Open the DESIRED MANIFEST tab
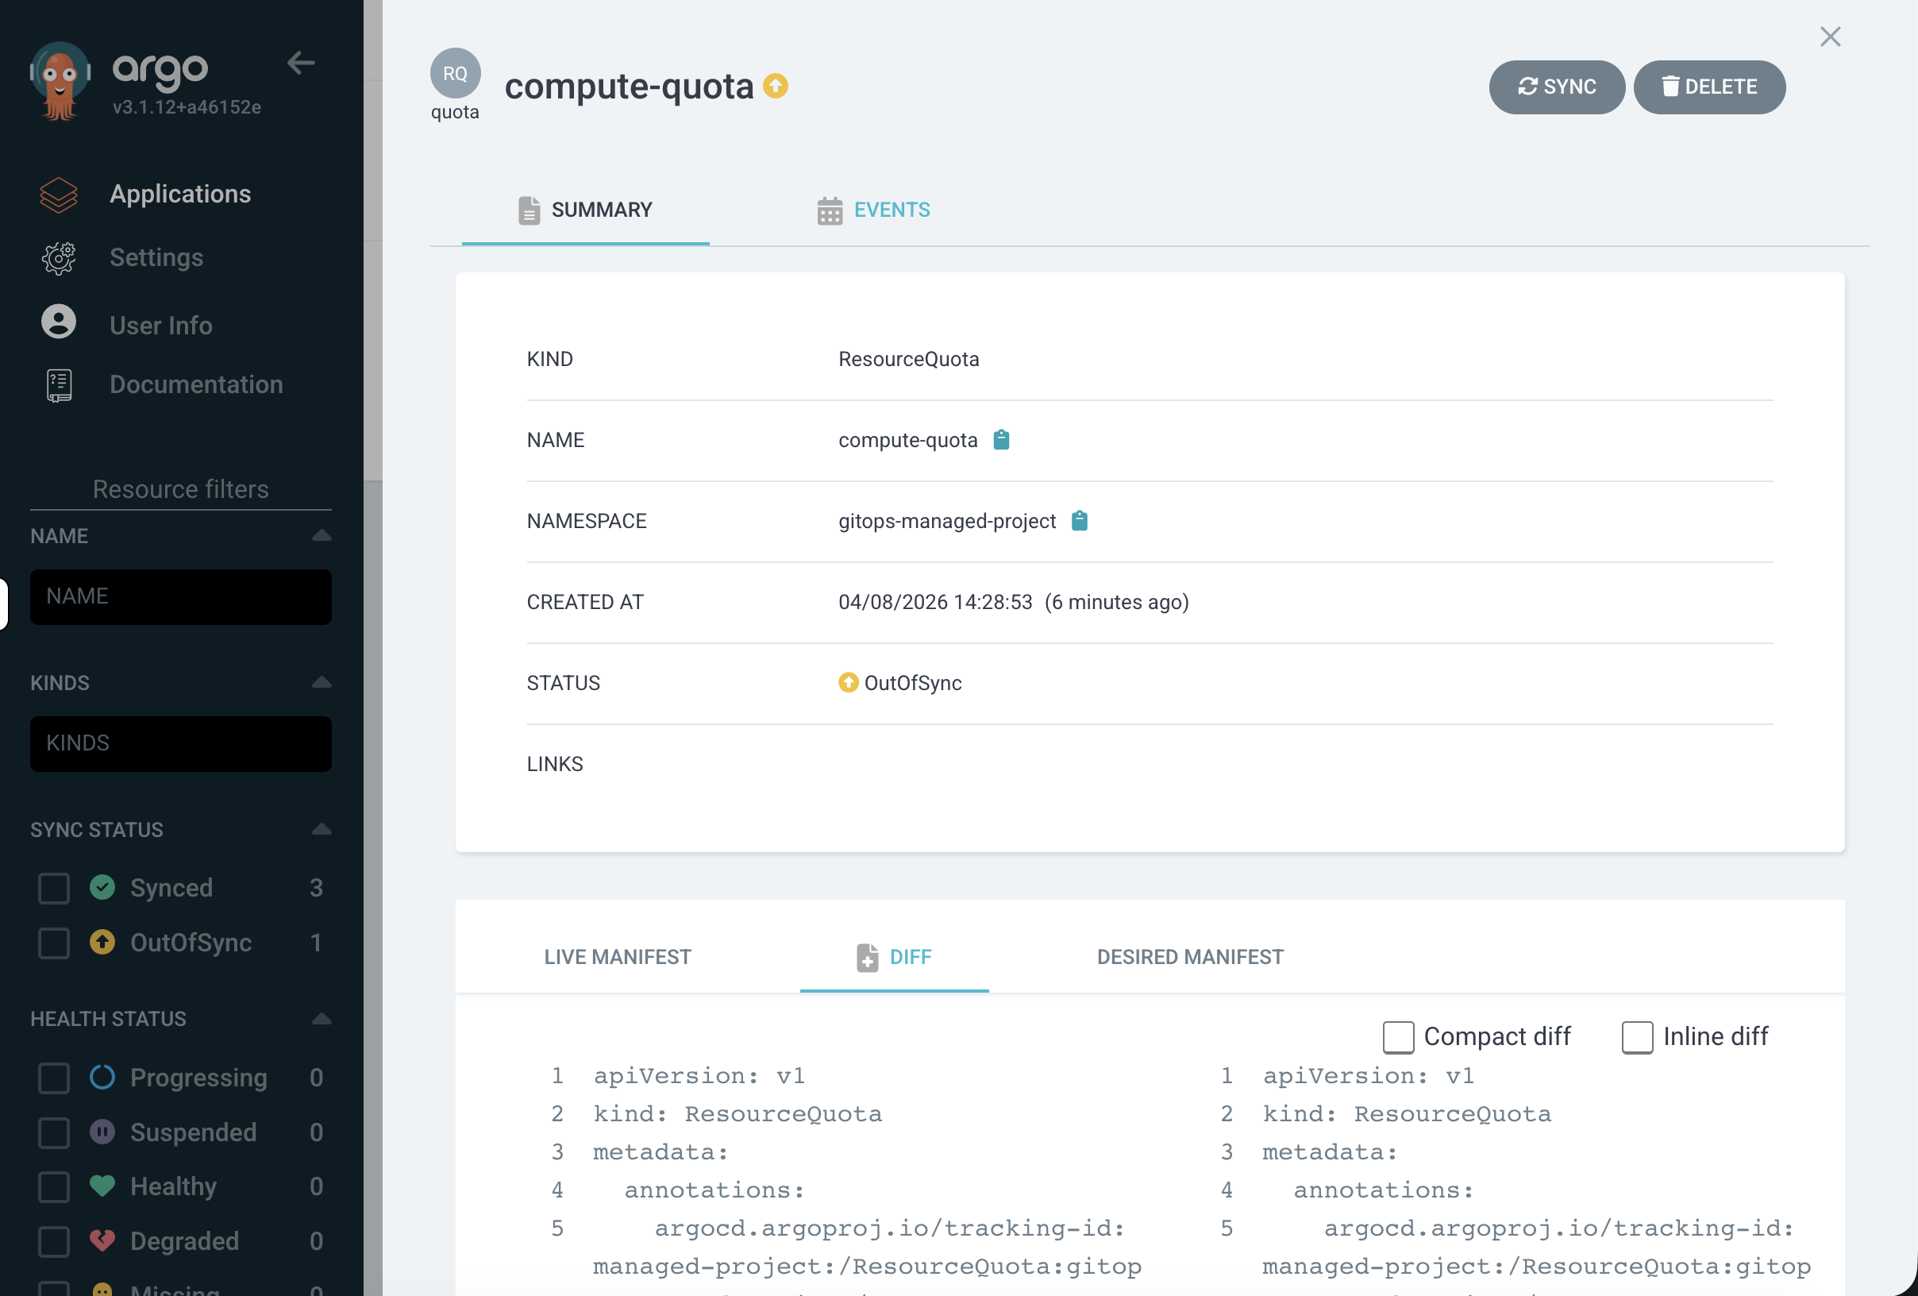This screenshot has width=1918, height=1296. click(1190, 957)
